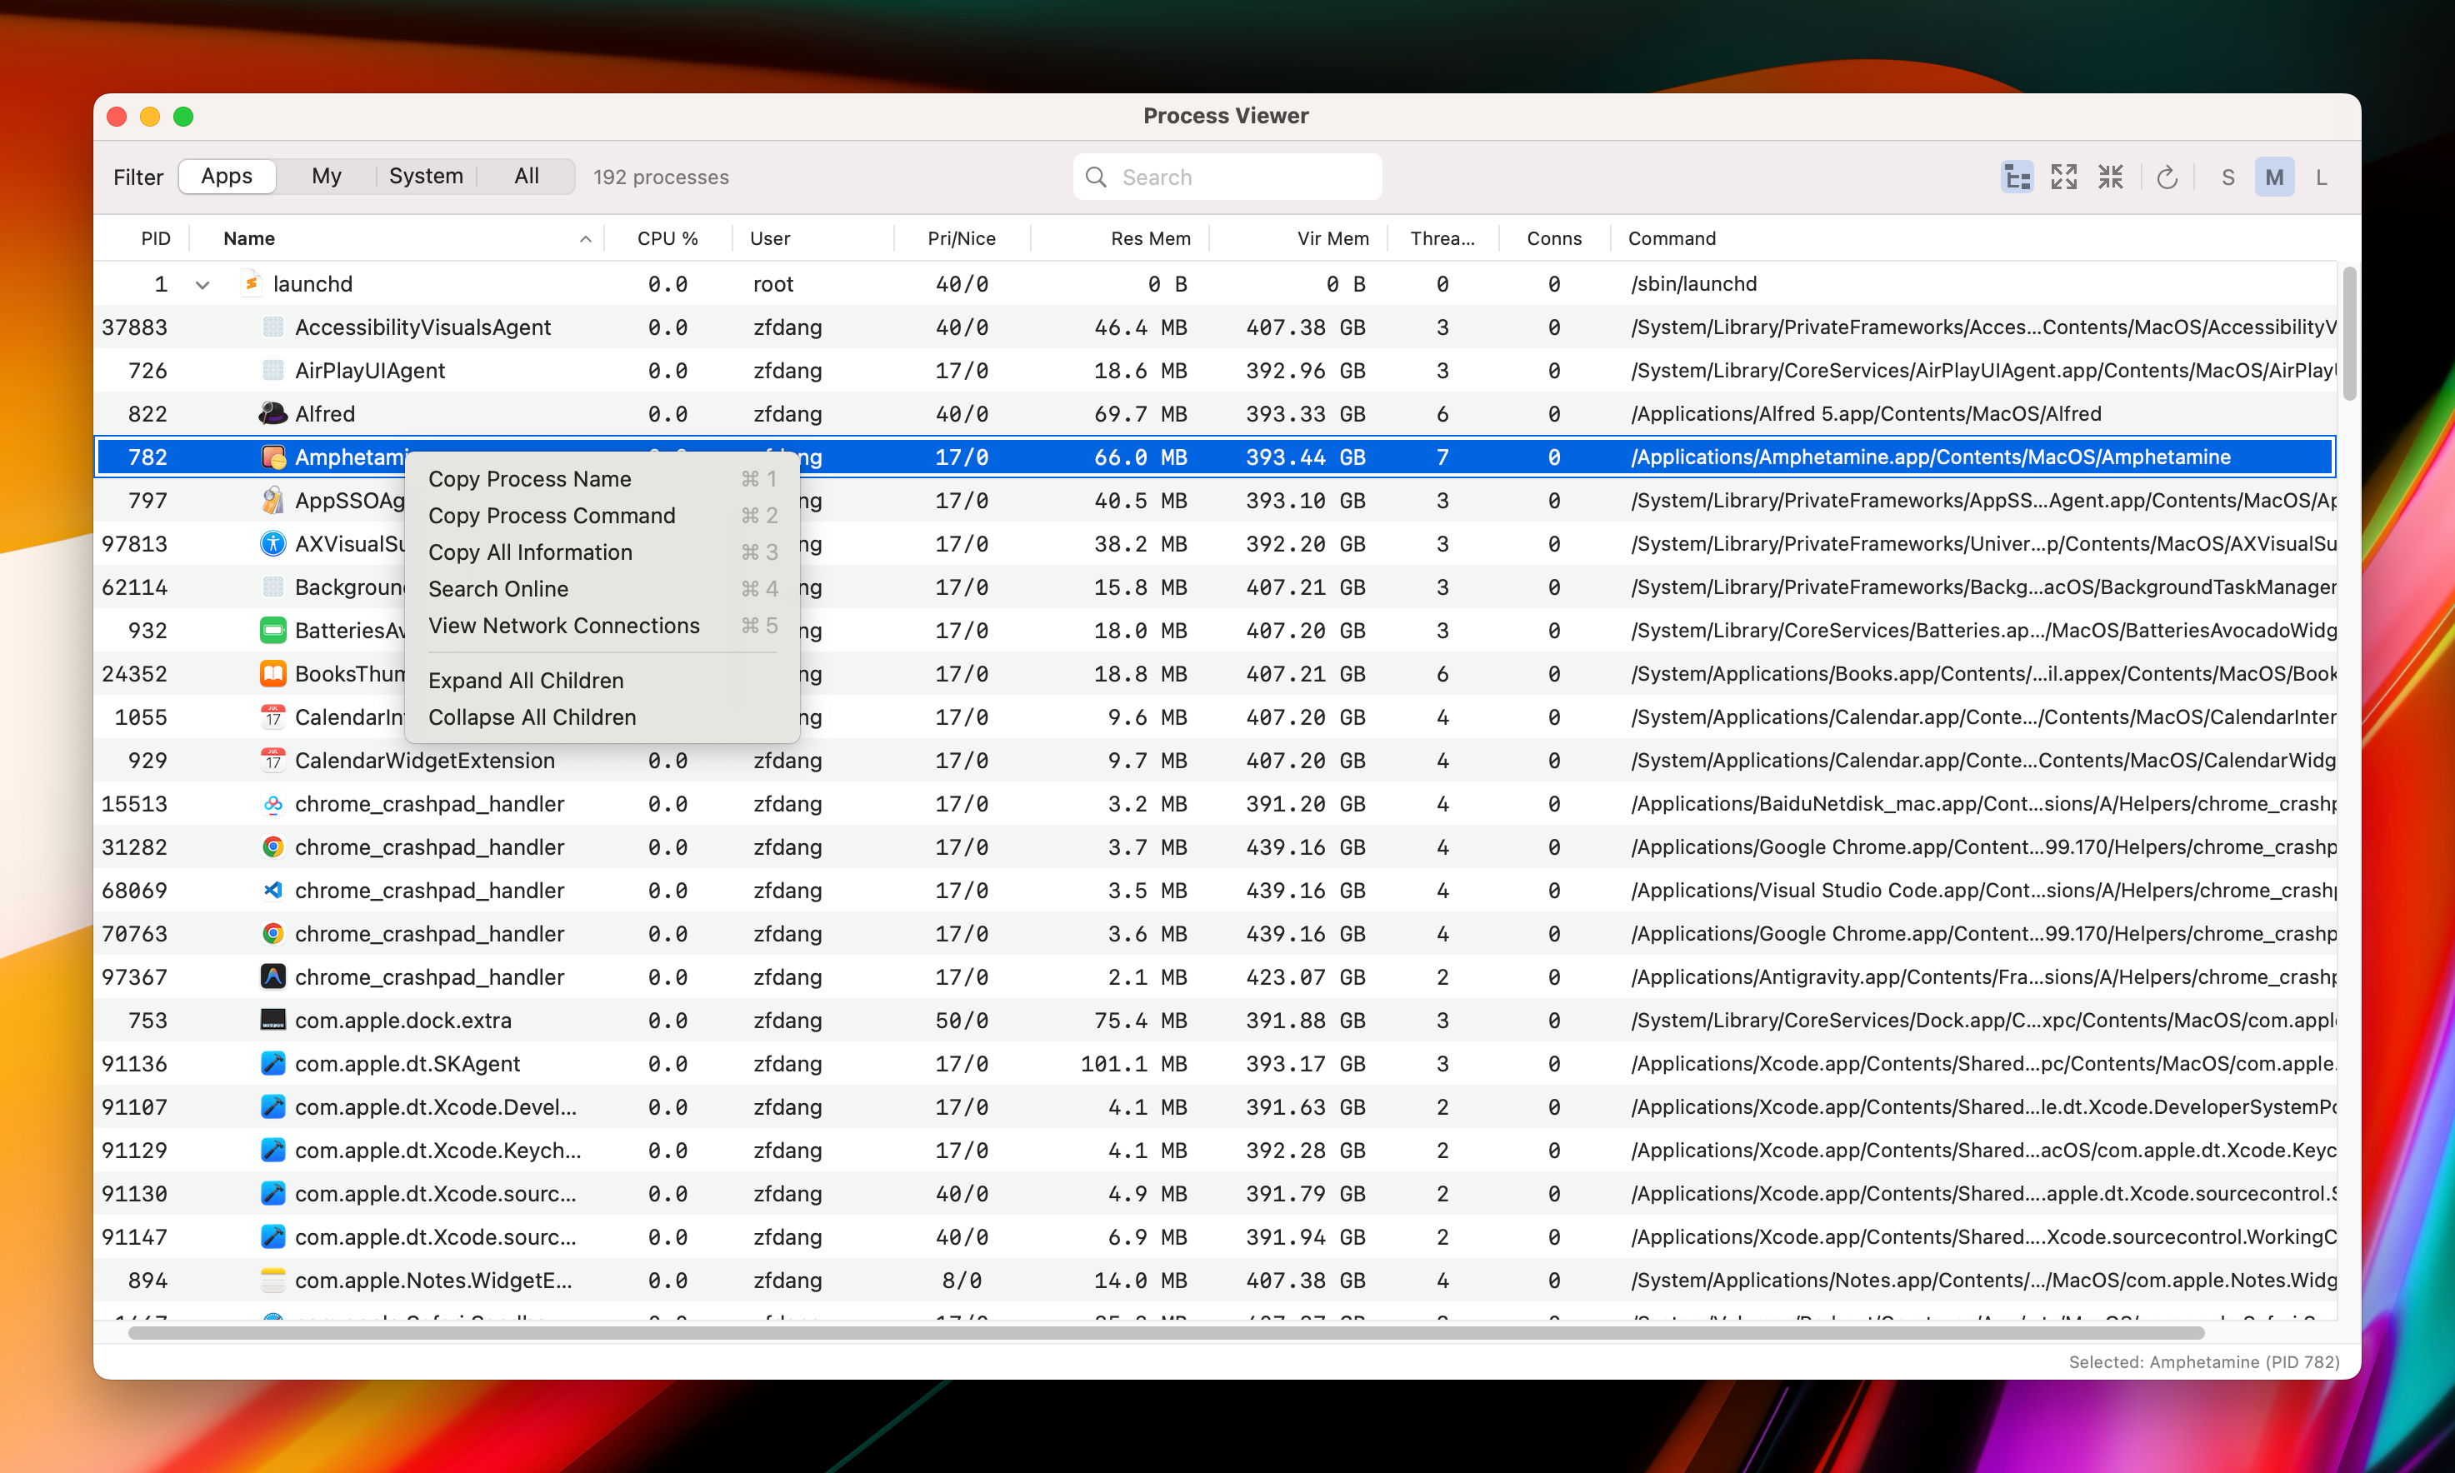
Task: Select the Medium (M) row size
Action: point(2274,177)
